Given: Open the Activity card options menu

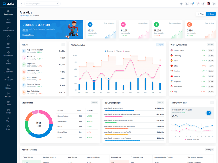Looking at the screenshot, I should point(63,45).
